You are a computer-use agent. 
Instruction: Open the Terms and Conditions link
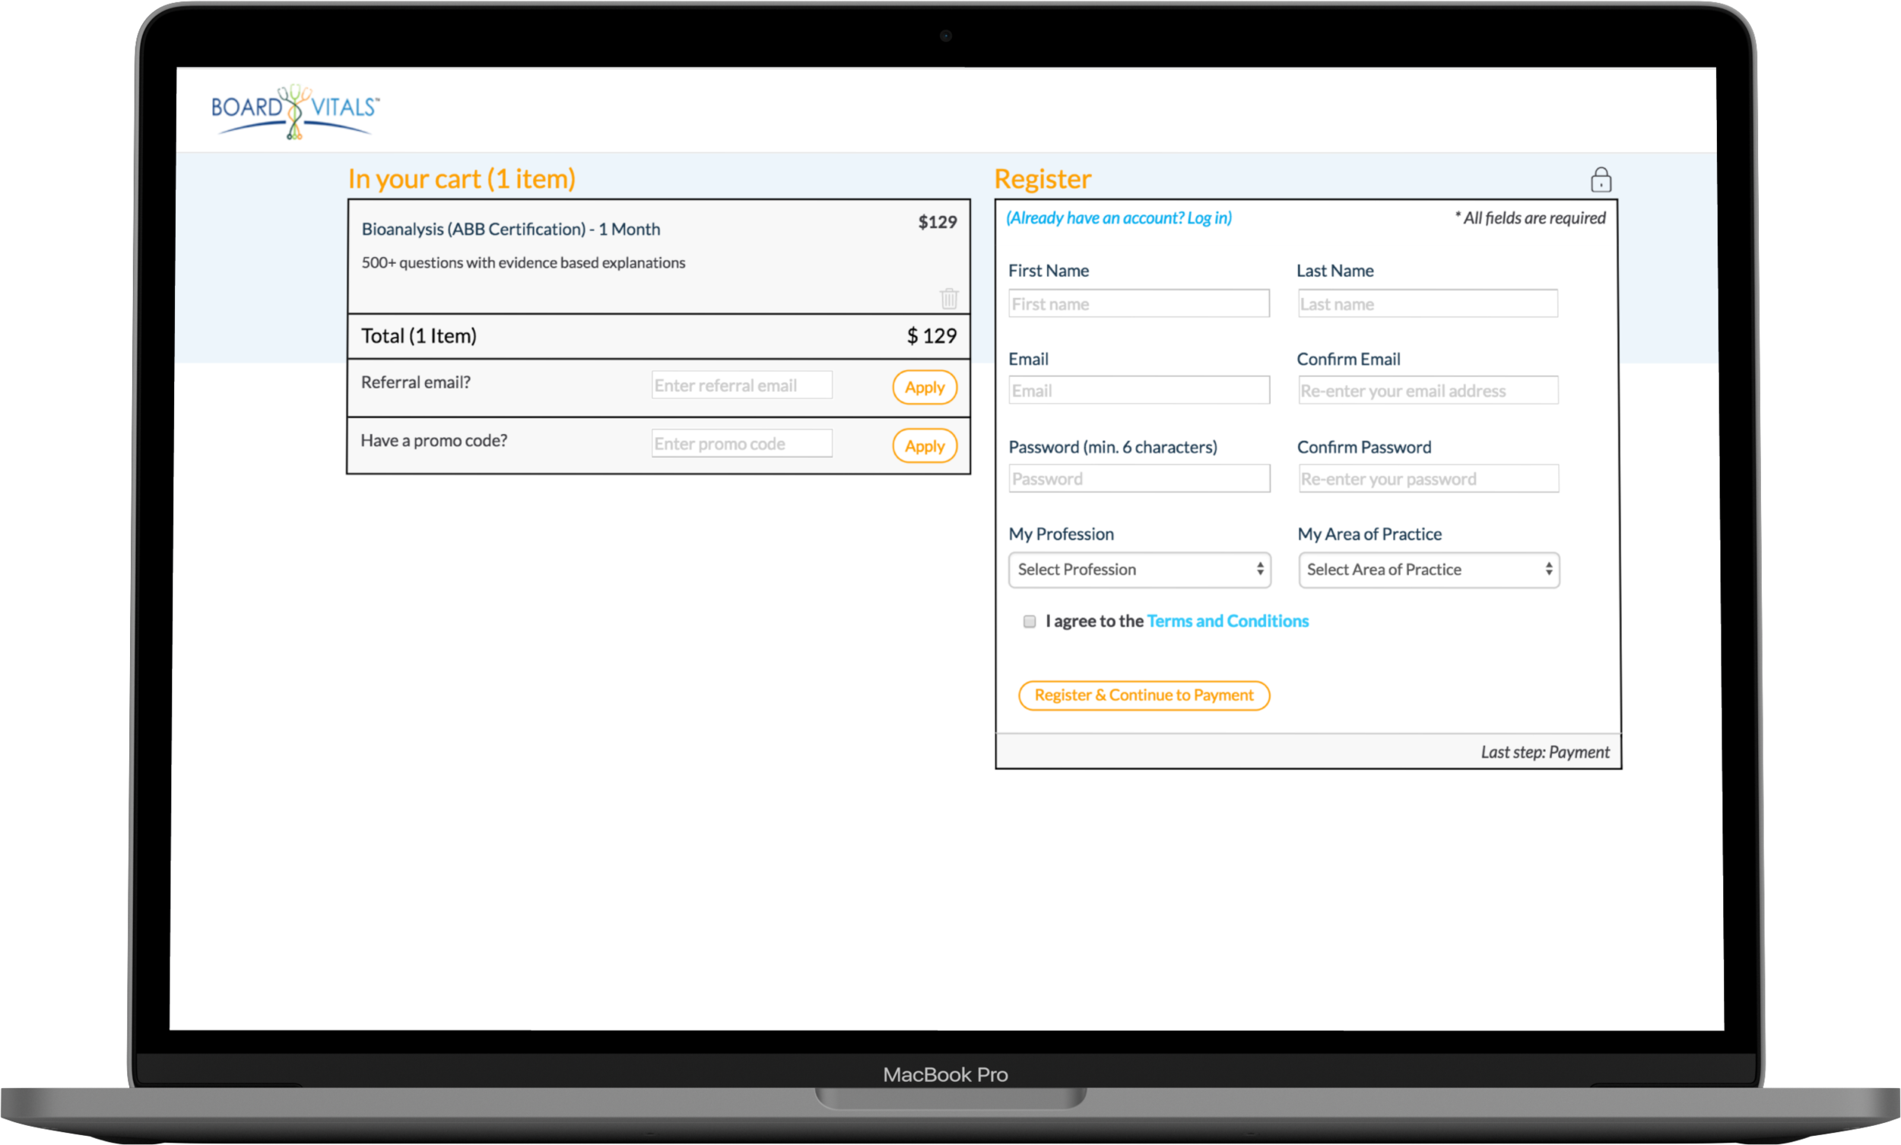(1227, 621)
